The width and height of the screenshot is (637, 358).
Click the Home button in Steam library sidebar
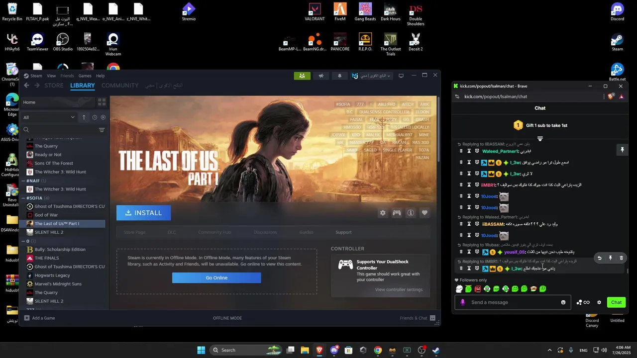(57, 102)
